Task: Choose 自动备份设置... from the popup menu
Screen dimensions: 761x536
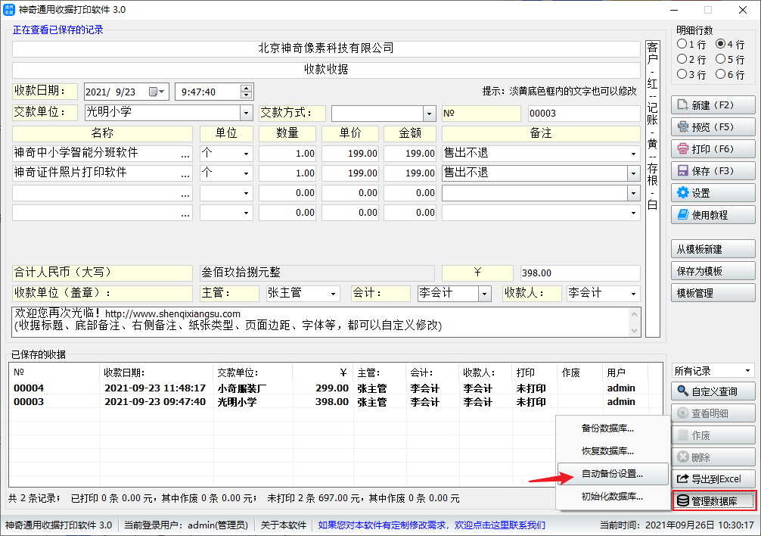Action: (613, 473)
